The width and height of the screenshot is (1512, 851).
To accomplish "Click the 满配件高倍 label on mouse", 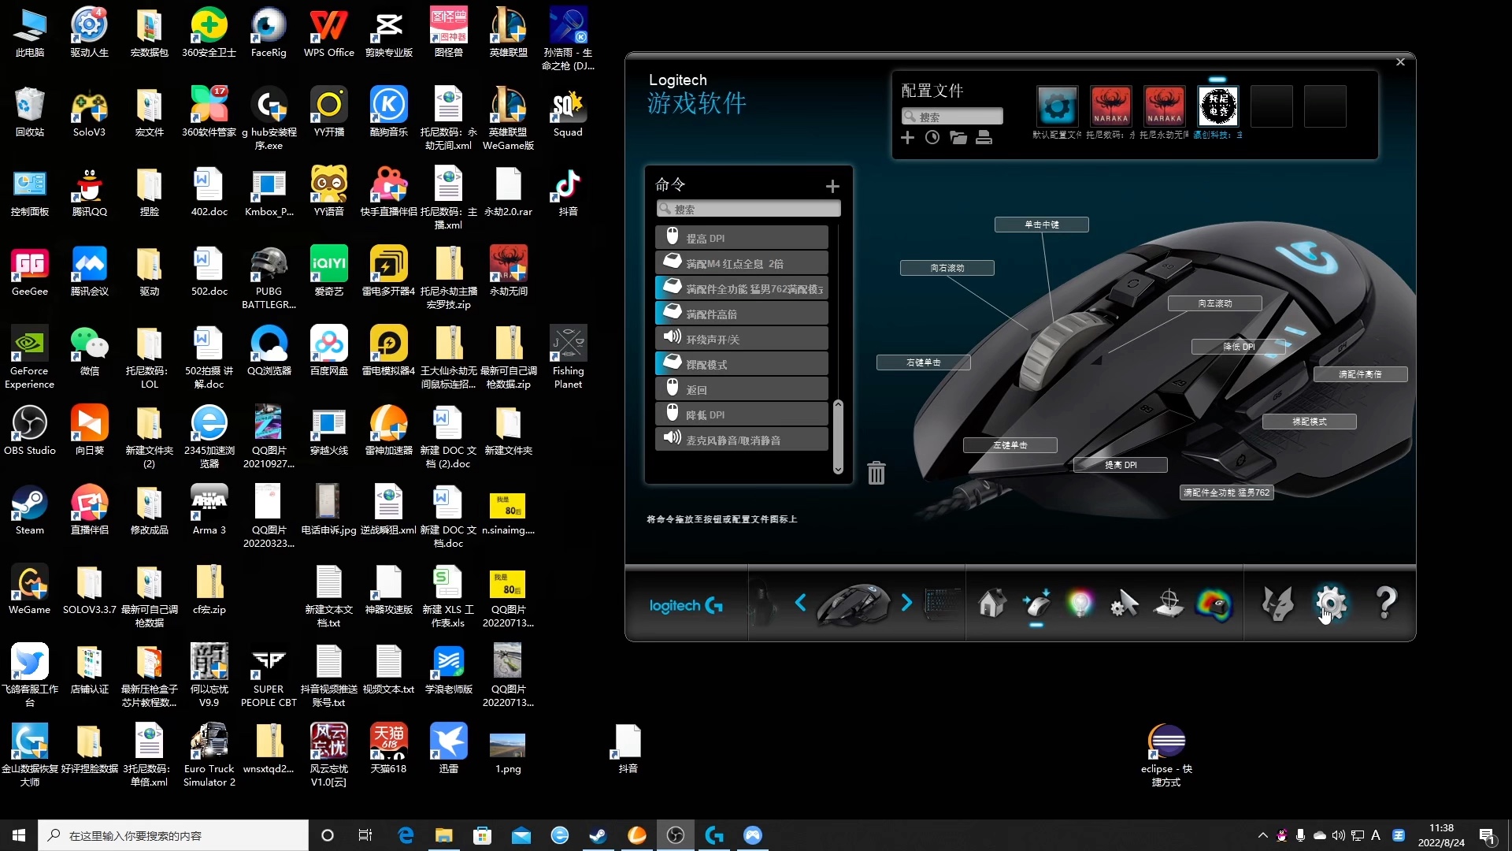I will coord(1360,374).
